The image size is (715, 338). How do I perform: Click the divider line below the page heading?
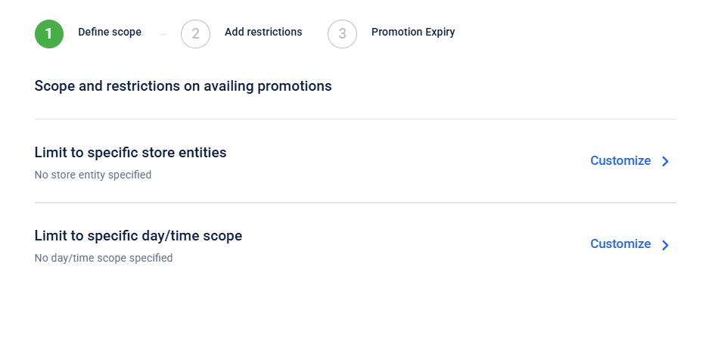pos(356,119)
